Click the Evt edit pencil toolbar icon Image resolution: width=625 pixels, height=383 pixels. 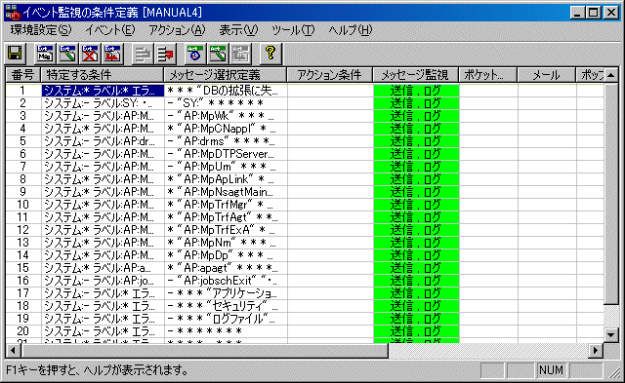coord(67,54)
